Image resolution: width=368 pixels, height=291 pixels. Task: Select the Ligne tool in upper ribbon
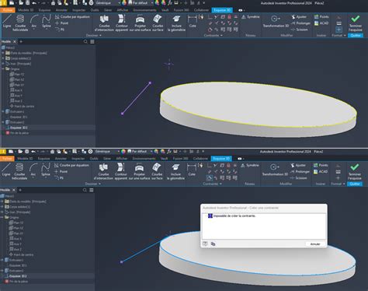[x=7, y=21]
